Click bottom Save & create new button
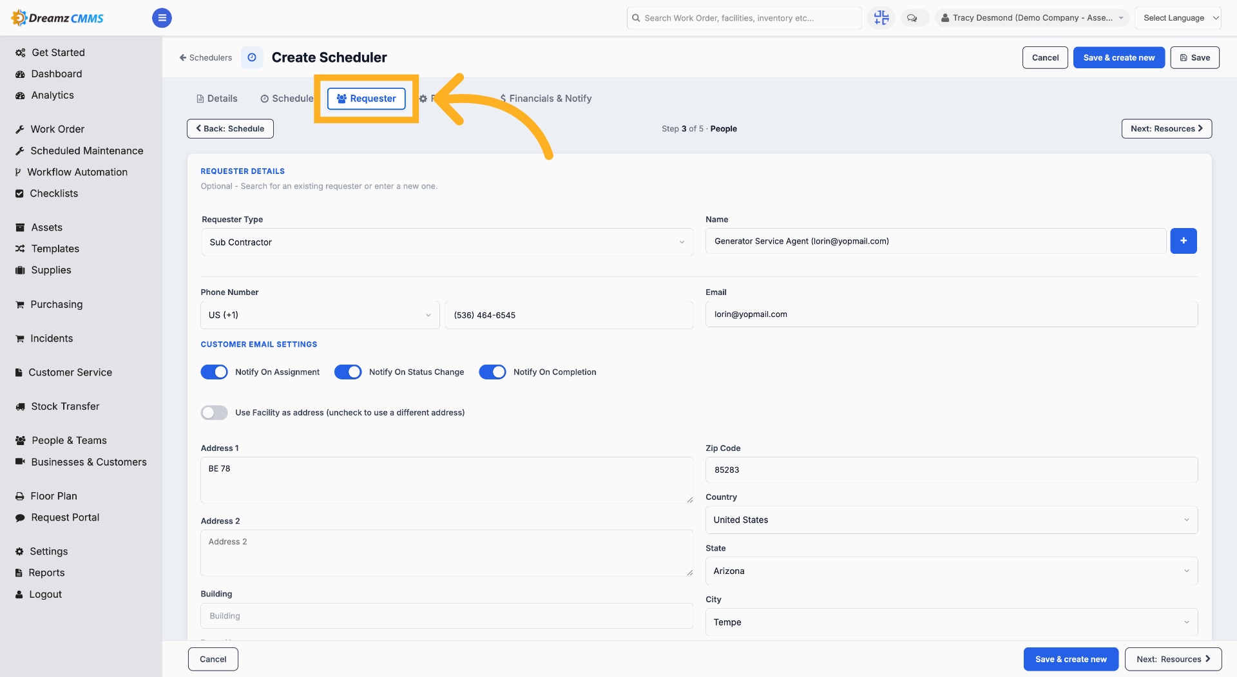The image size is (1237, 677). pyautogui.click(x=1071, y=659)
